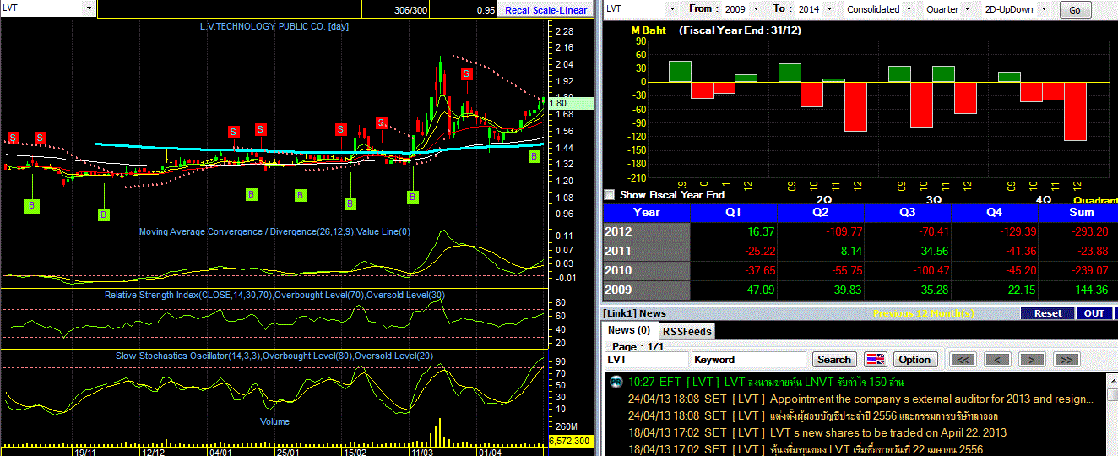Click the Reset button
This screenshot has width=1118, height=456.
click(1048, 313)
